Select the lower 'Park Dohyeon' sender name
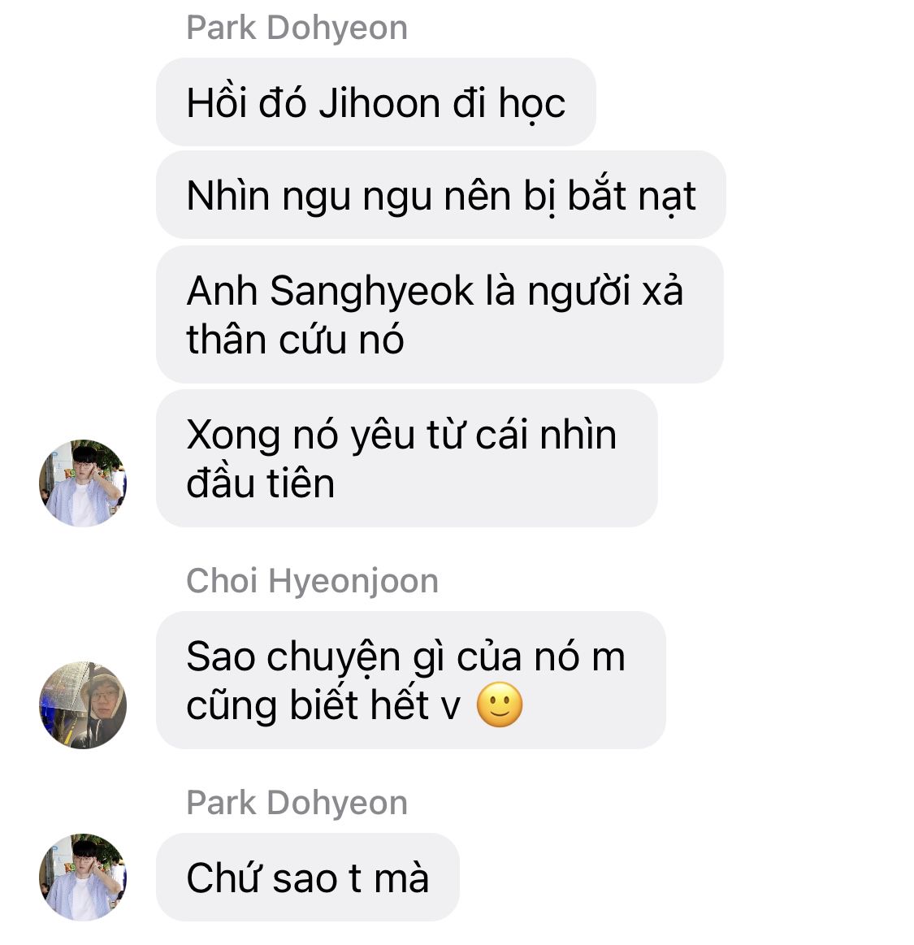The height and width of the screenshot is (945, 914). [x=297, y=803]
